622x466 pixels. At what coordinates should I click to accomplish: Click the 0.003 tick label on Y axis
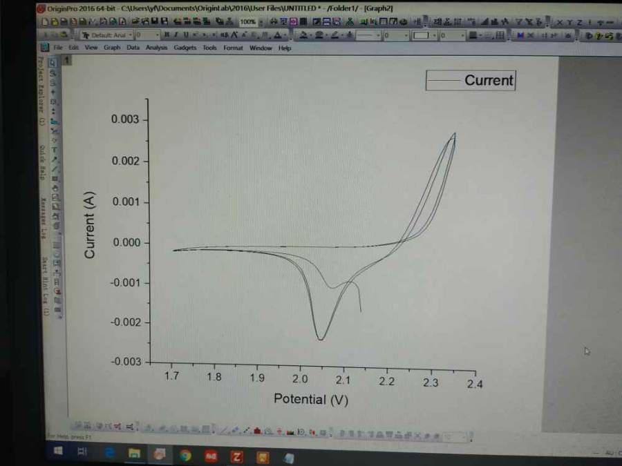[x=125, y=119]
